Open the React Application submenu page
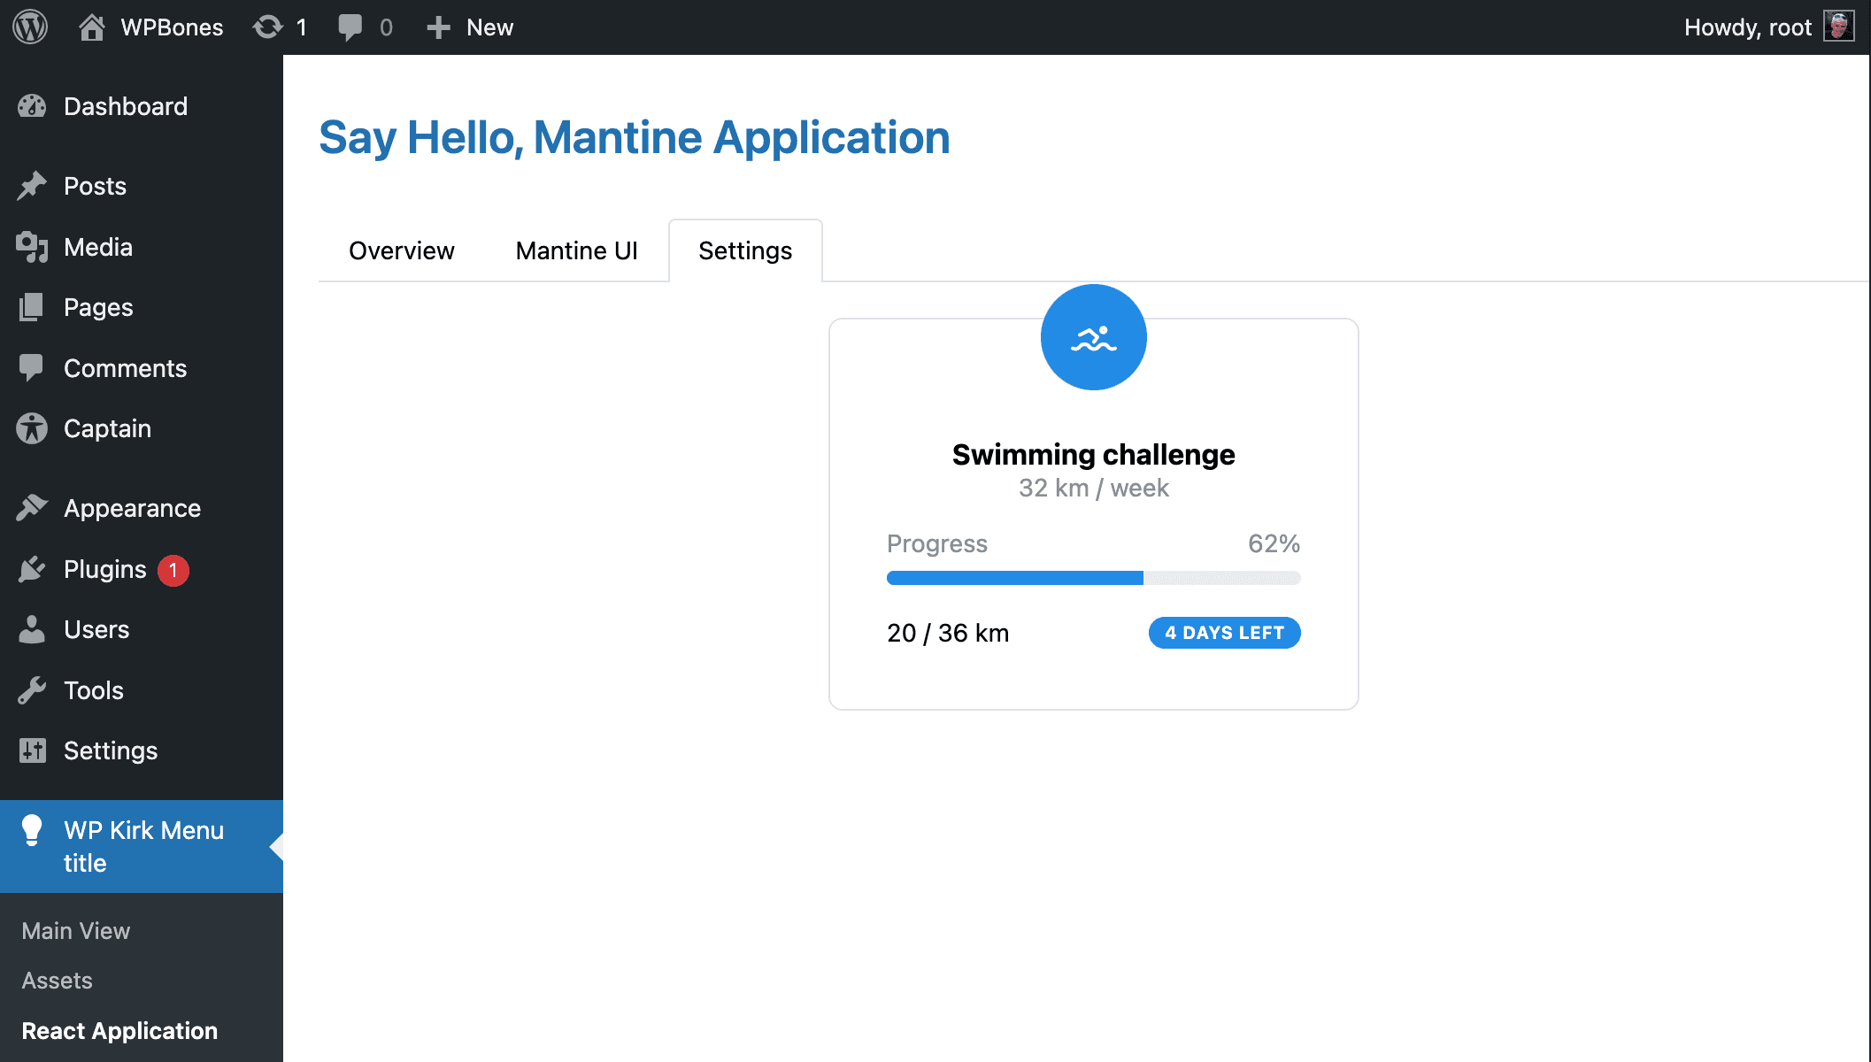Screen dimensions: 1871x1062 [119, 1030]
